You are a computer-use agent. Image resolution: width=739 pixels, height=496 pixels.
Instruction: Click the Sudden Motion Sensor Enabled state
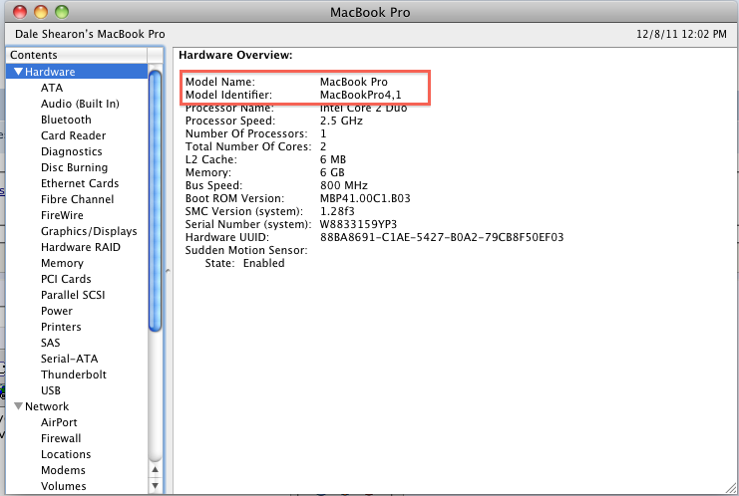pos(263,263)
